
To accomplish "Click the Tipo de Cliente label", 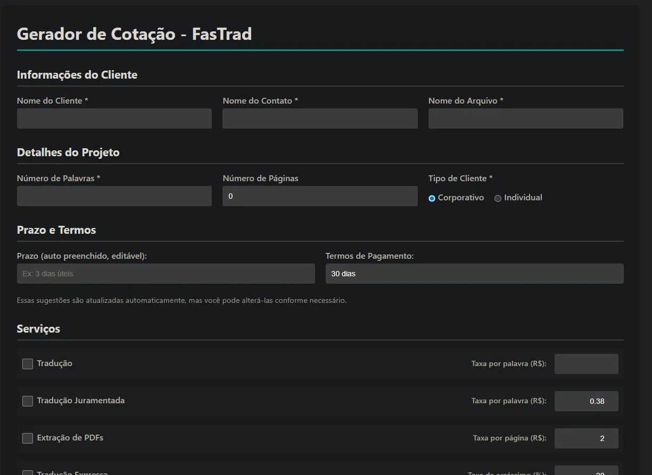I will pyautogui.click(x=460, y=178).
